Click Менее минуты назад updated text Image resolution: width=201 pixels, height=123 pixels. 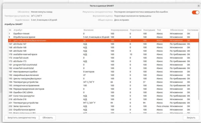coord(41,12)
